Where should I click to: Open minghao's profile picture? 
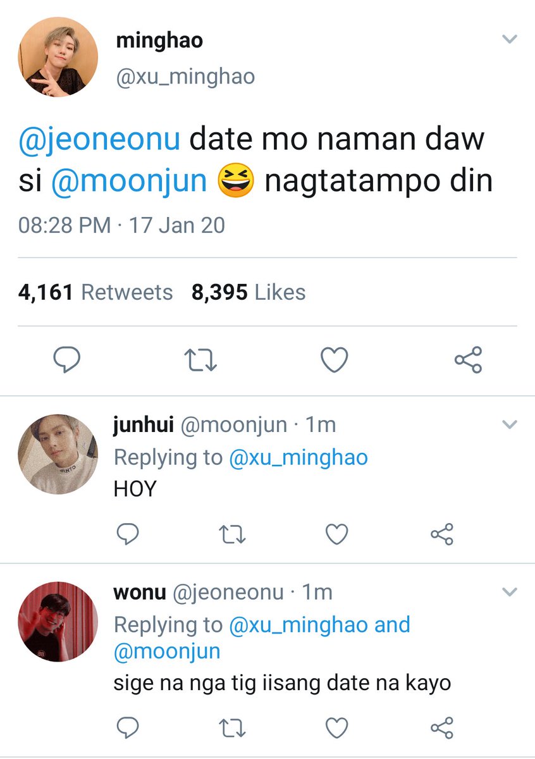point(58,57)
